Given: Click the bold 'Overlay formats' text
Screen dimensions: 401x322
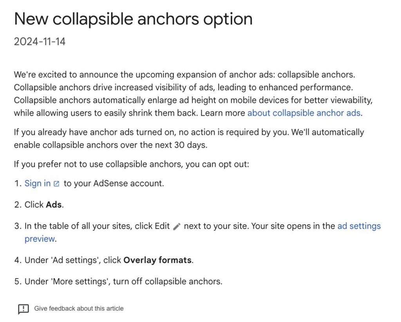Looking at the screenshot, I should (157, 260).
